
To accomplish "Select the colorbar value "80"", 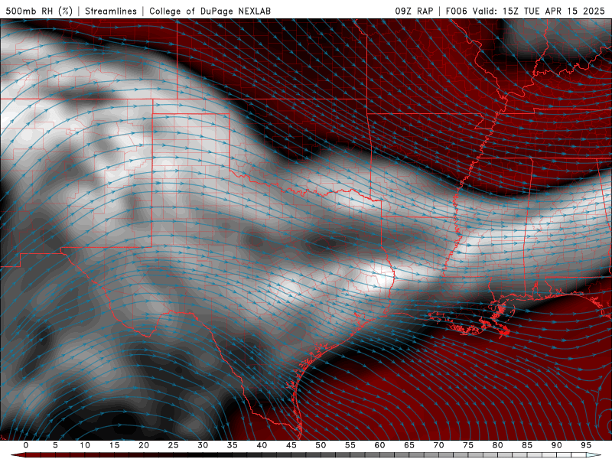I will (x=497, y=445).
